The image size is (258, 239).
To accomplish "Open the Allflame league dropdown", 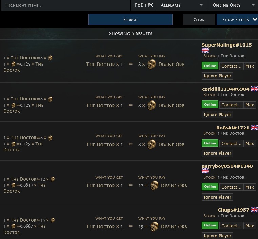I will coord(182,5).
